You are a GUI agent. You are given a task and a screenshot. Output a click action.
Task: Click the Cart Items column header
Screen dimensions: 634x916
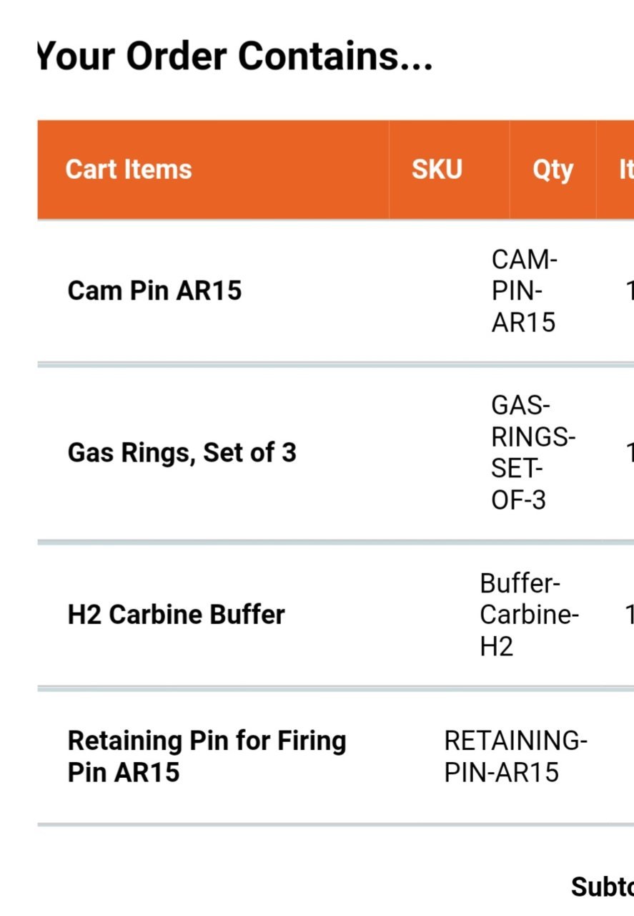pyautogui.click(x=129, y=170)
